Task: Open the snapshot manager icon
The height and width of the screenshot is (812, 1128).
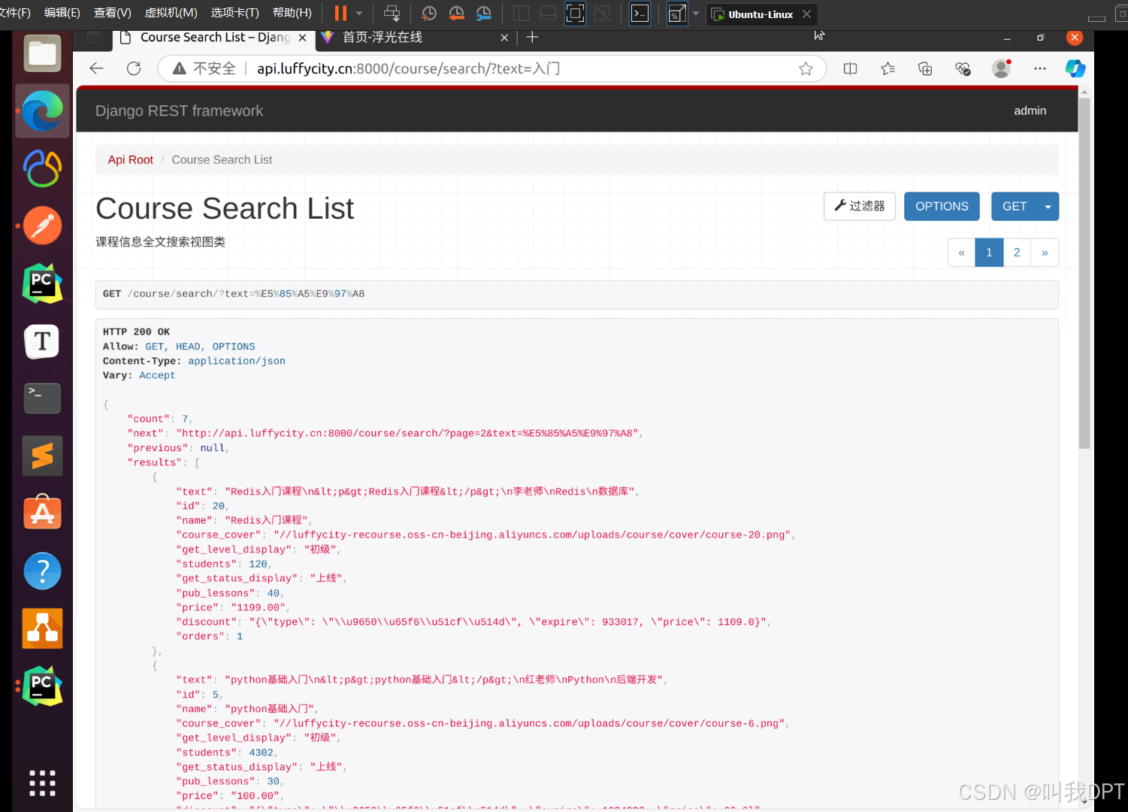Action: point(483,13)
